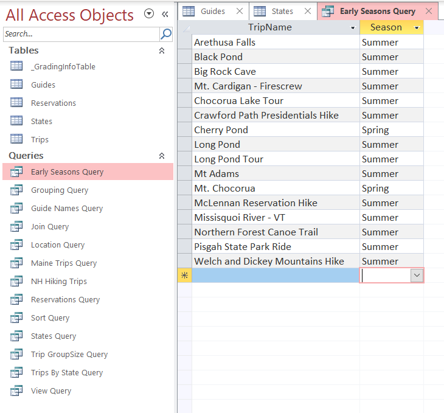The width and height of the screenshot is (444, 413).
Task: Click the Early Seasons Query icon in the navigation pane
Action: click(x=16, y=172)
